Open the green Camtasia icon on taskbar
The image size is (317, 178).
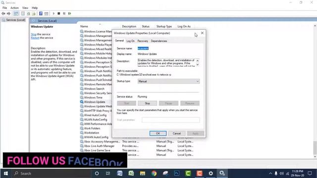[188, 174]
